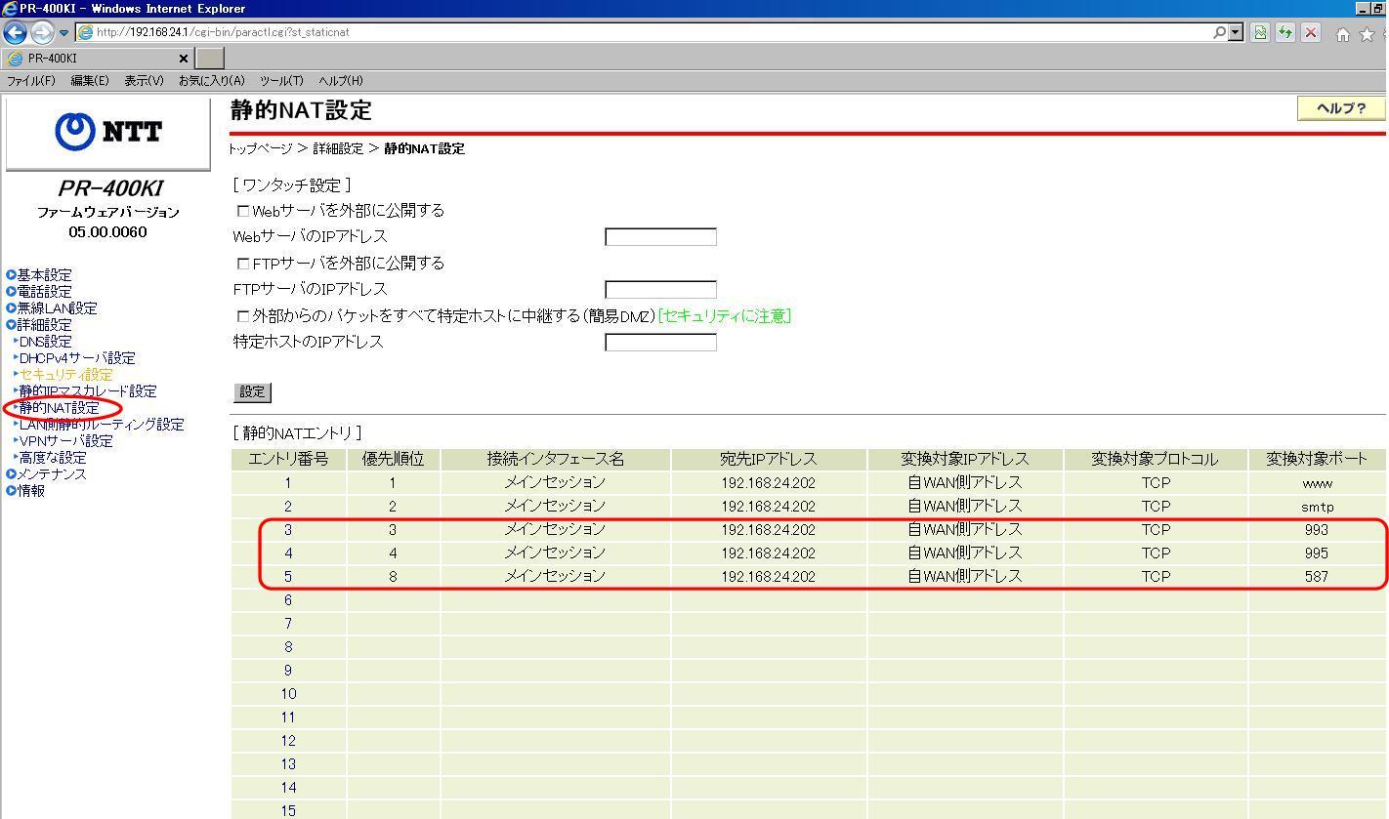This screenshot has width=1389, height=819.
Task: Open the セキュリティ設定 sidebar link
Action: (x=65, y=375)
